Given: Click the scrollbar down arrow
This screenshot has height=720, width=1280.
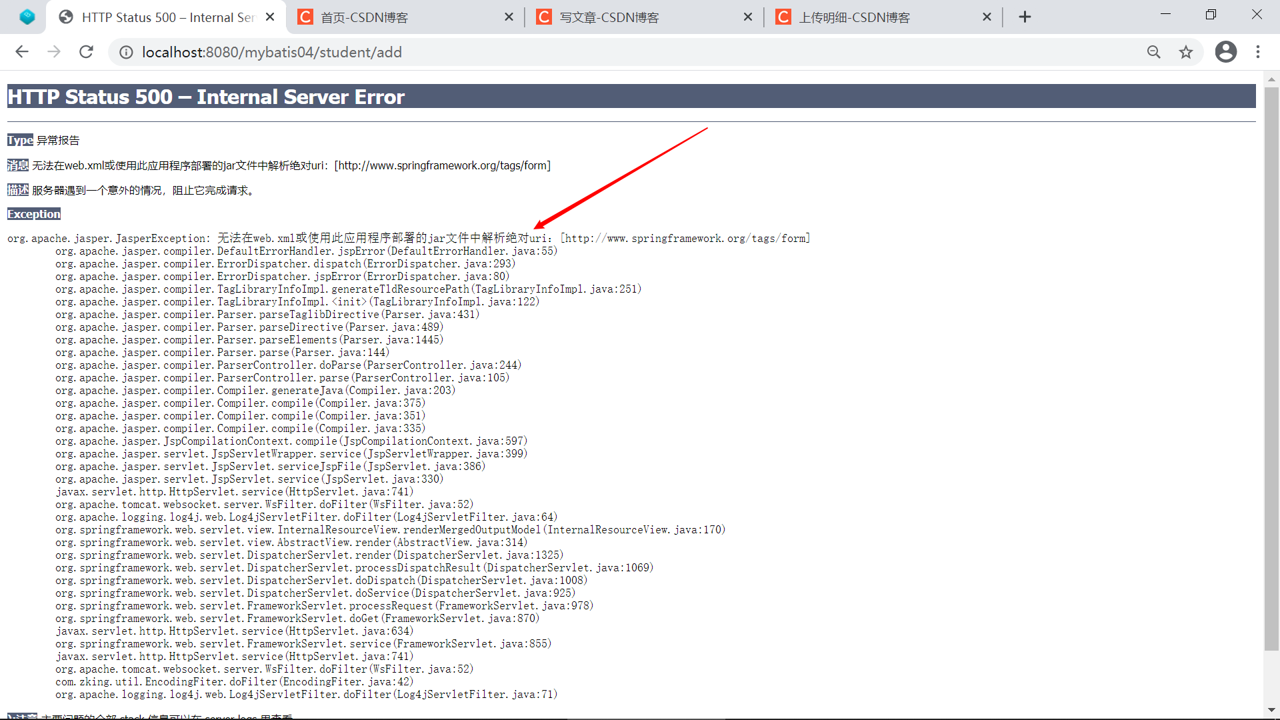Looking at the screenshot, I should (x=1272, y=711).
